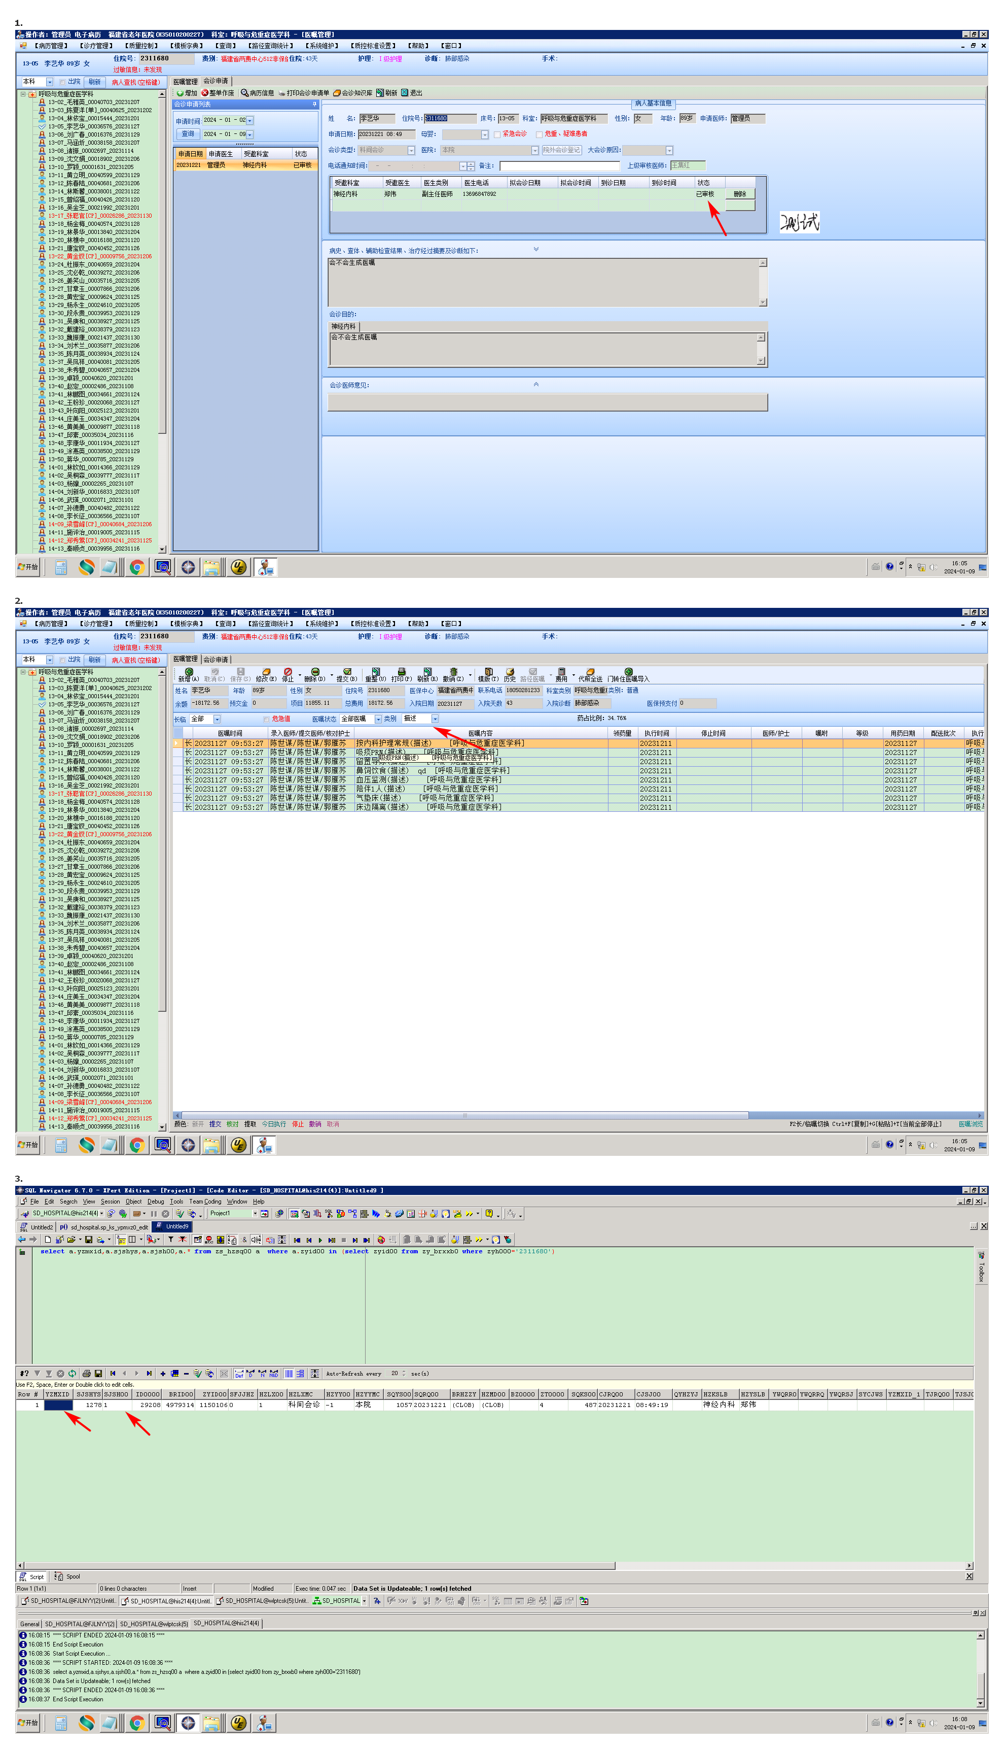Open the SD_HOSPITAL@his214(4) connection dropdown
This screenshot has width=1004, height=1749.
pos(101,1214)
